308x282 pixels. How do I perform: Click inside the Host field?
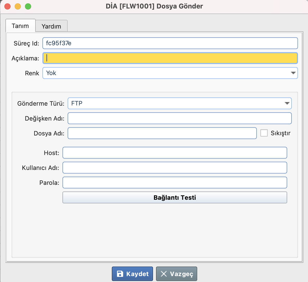pos(175,153)
